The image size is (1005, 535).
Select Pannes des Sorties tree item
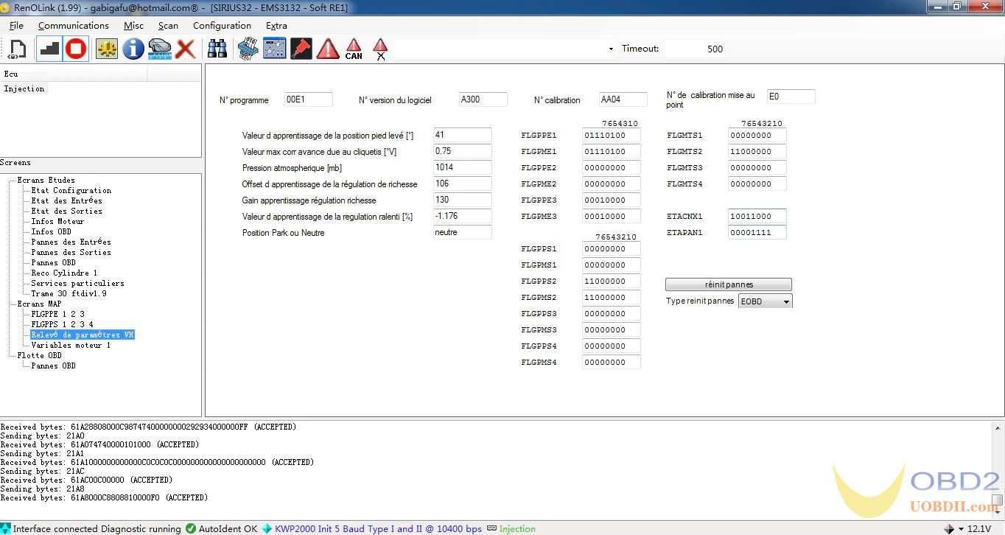(x=71, y=252)
